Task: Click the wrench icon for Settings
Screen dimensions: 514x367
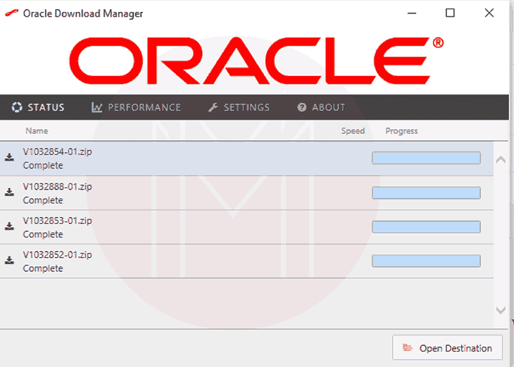Action: (213, 108)
